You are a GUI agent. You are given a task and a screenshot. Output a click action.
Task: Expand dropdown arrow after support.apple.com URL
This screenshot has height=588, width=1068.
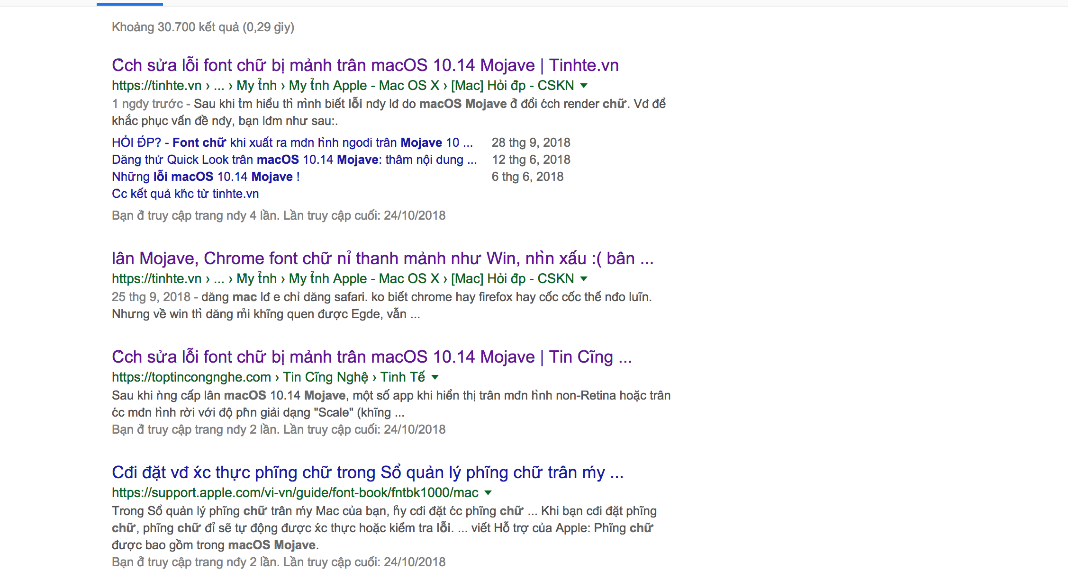[488, 493]
